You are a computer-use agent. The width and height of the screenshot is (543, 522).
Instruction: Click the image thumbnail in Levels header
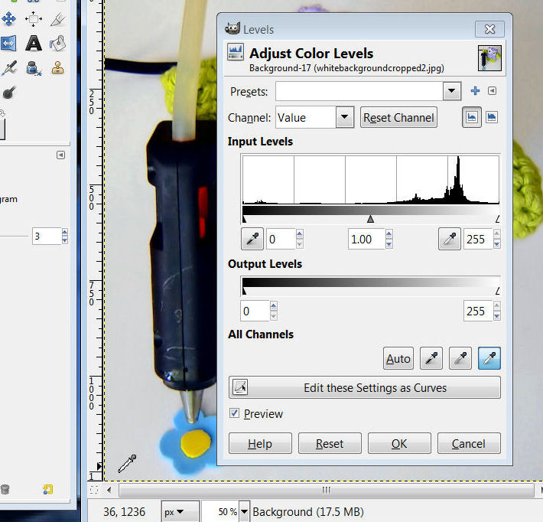pyautogui.click(x=489, y=58)
